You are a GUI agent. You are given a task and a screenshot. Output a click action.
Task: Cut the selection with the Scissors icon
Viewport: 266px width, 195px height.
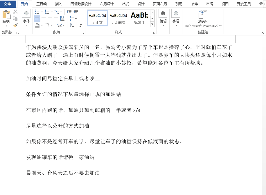coord(15,12)
